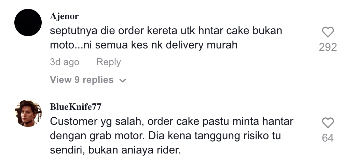356x161 pixels.
Task: Select Ajenor's comment text about delivery murah
Action: (166, 38)
